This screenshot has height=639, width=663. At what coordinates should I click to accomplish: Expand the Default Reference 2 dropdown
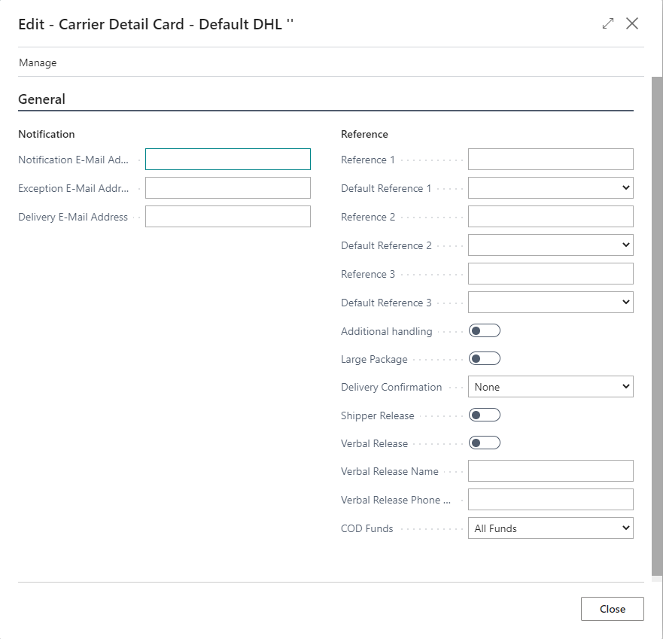[x=550, y=245]
